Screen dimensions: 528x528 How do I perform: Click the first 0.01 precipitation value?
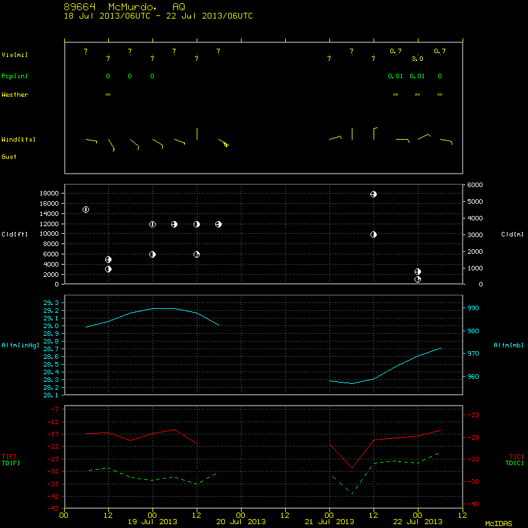point(395,76)
